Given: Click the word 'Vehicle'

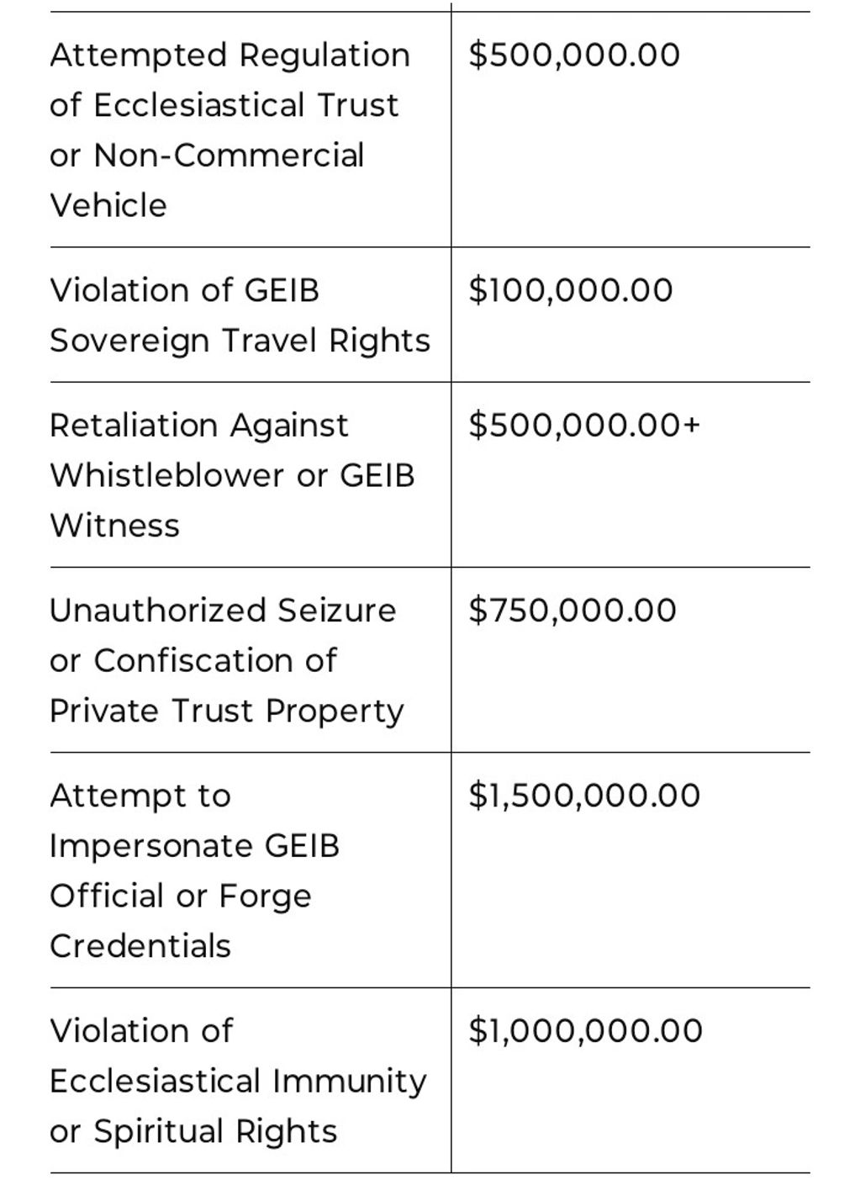Looking at the screenshot, I should tap(108, 205).
